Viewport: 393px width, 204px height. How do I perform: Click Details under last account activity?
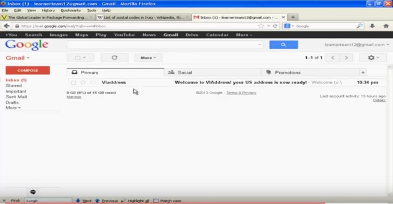[x=379, y=100]
